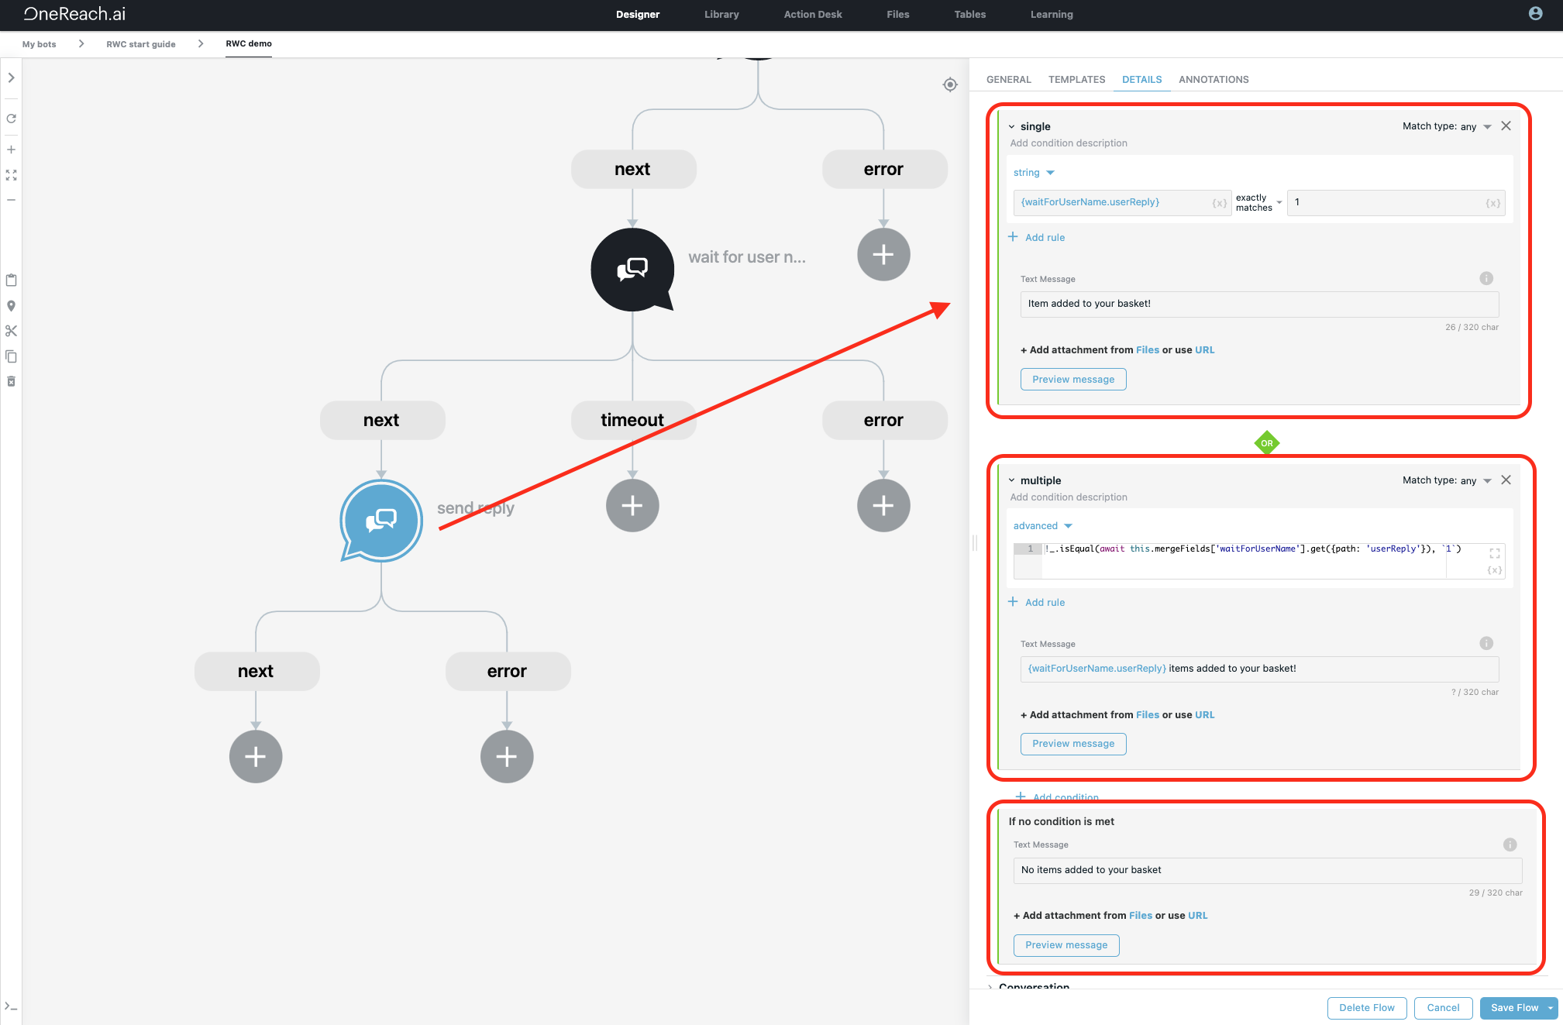Add step under bottom error branch

[x=507, y=756]
